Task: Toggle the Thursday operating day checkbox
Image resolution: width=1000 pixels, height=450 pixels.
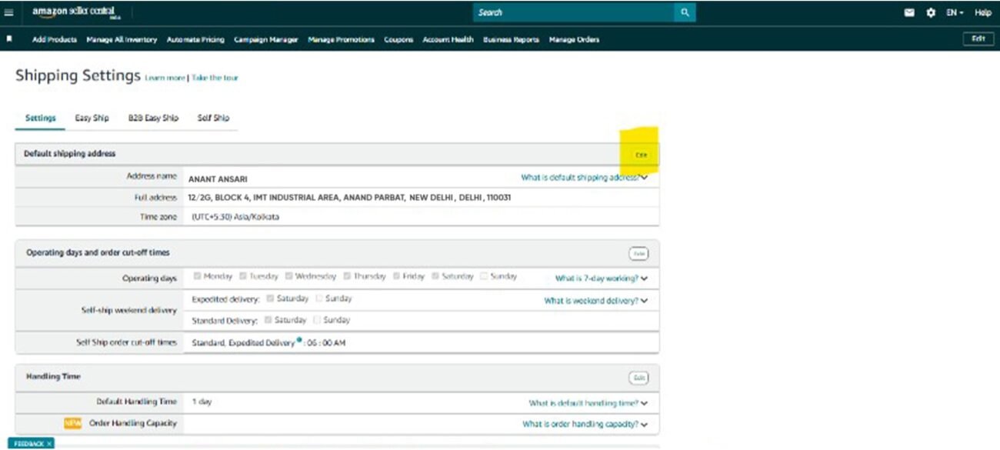Action: pos(348,276)
